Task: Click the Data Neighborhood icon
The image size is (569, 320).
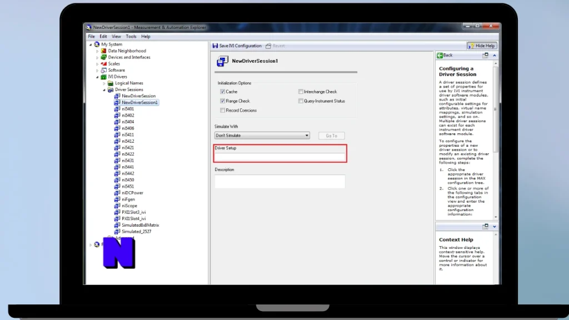Action: [x=104, y=51]
